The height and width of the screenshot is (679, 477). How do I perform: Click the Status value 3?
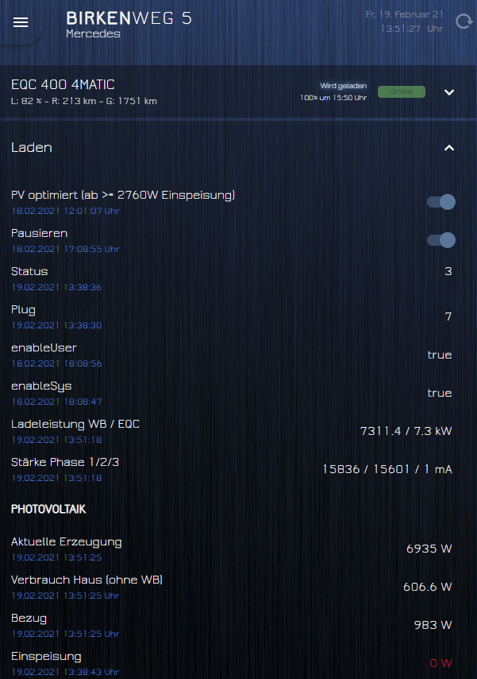[x=448, y=271]
